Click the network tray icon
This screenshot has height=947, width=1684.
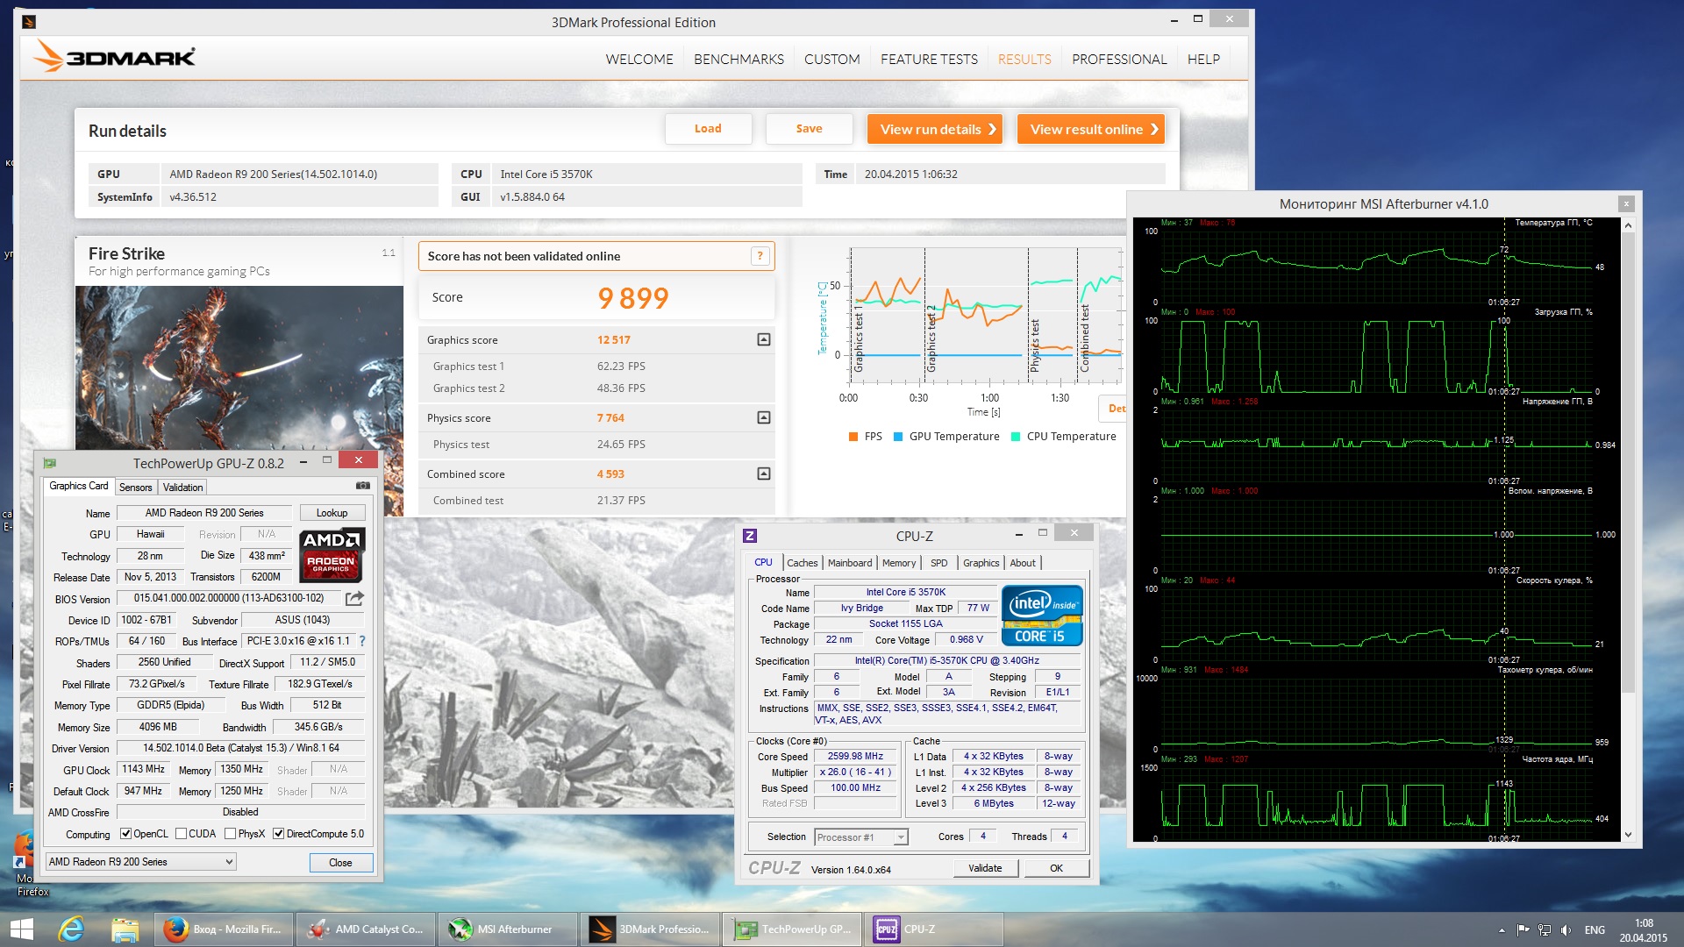tap(1545, 929)
